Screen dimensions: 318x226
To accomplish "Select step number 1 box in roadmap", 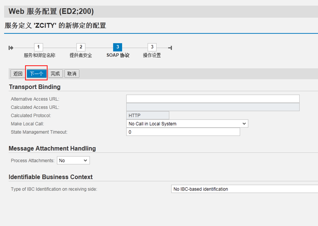I will (x=38, y=47).
